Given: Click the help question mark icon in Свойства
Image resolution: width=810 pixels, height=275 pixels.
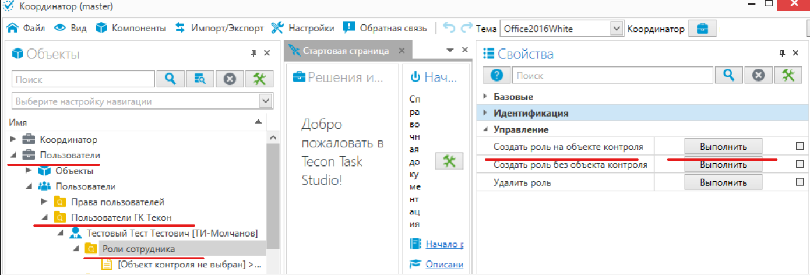Looking at the screenshot, I should point(496,75).
